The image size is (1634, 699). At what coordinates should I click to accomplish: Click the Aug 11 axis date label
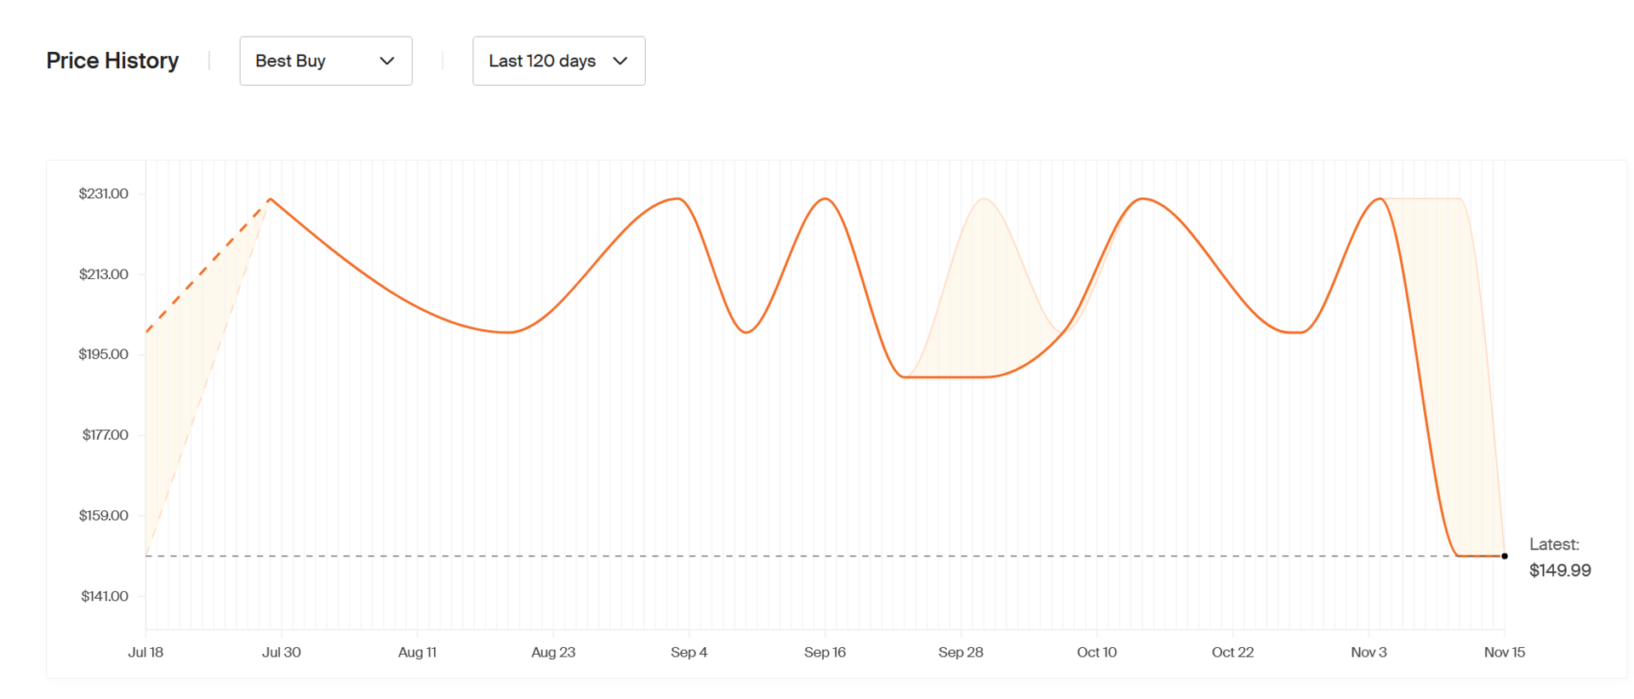417,652
